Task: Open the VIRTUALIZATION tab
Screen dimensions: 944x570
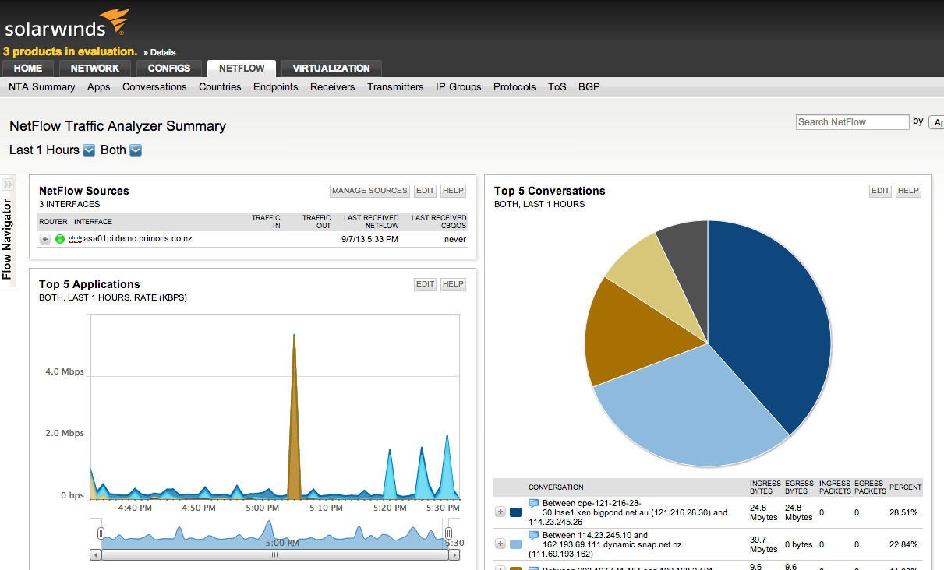Action: [x=331, y=69]
